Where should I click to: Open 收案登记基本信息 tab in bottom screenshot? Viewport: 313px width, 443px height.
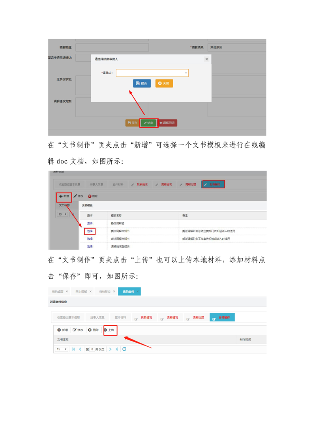68,317
